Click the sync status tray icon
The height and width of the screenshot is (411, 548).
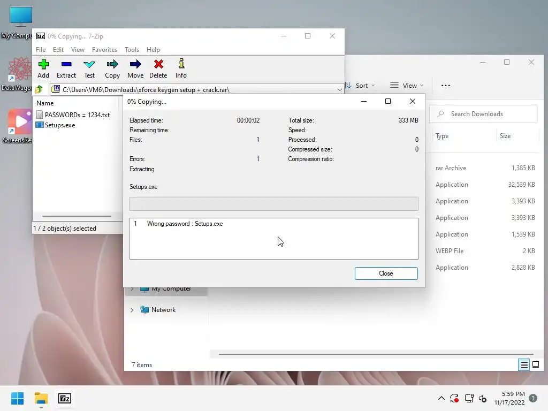pyautogui.click(x=454, y=398)
